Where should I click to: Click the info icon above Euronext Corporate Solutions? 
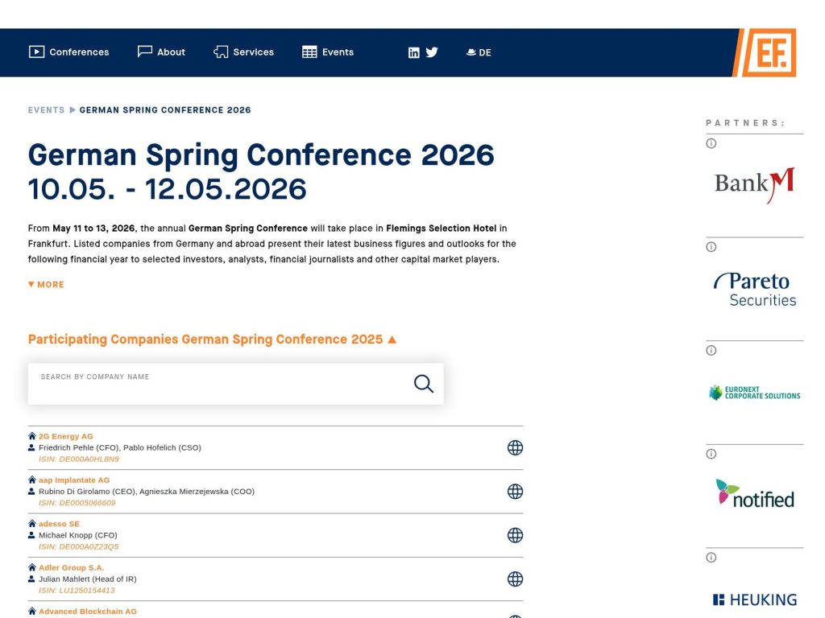(x=711, y=350)
